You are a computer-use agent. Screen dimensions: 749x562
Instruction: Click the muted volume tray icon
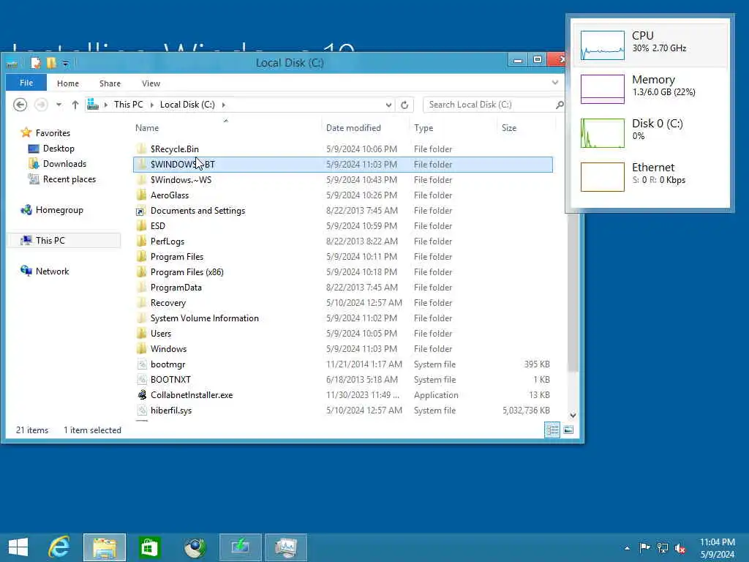(680, 548)
